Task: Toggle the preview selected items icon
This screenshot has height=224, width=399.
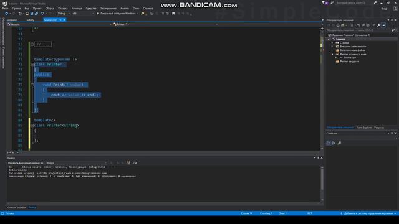Action: coord(384,26)
